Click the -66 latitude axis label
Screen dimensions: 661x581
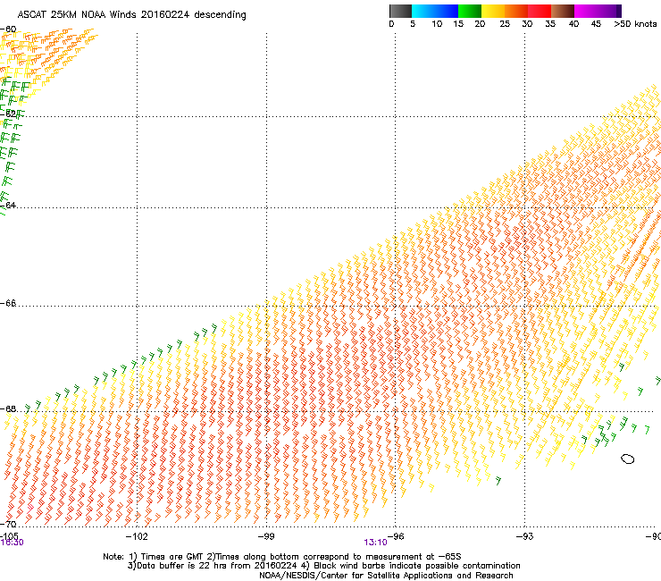tap(8, 303)
